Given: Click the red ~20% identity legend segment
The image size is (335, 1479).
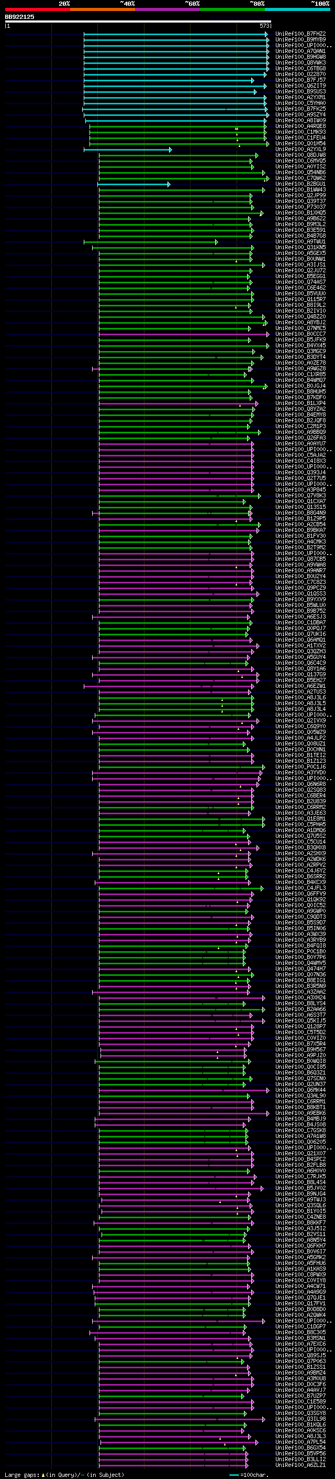Looking at the screenshot, I should point(38,9).
